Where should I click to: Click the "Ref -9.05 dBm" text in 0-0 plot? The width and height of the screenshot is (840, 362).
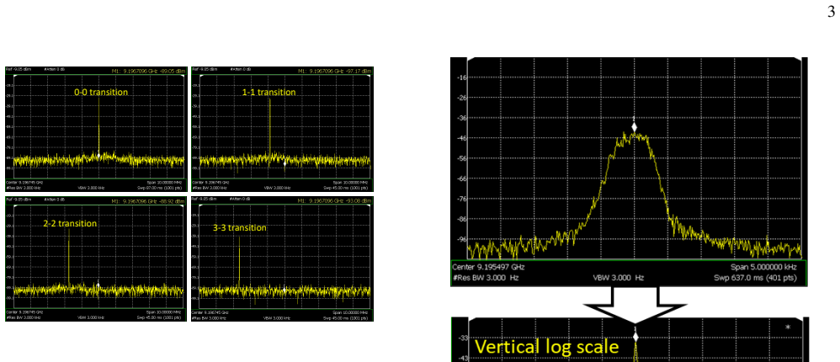19,70
